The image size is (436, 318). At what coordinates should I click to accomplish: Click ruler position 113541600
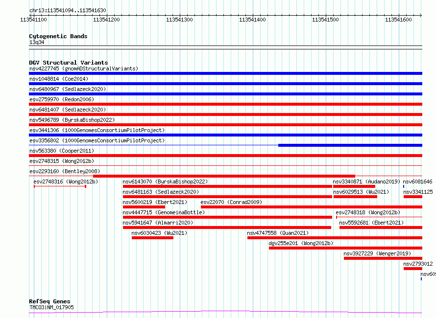[x=398, y=20]
